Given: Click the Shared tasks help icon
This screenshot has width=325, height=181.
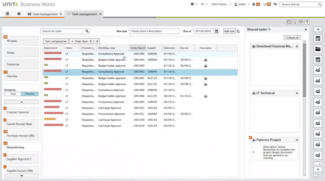Looking at the screenshot, I should [x=269, y=29].
